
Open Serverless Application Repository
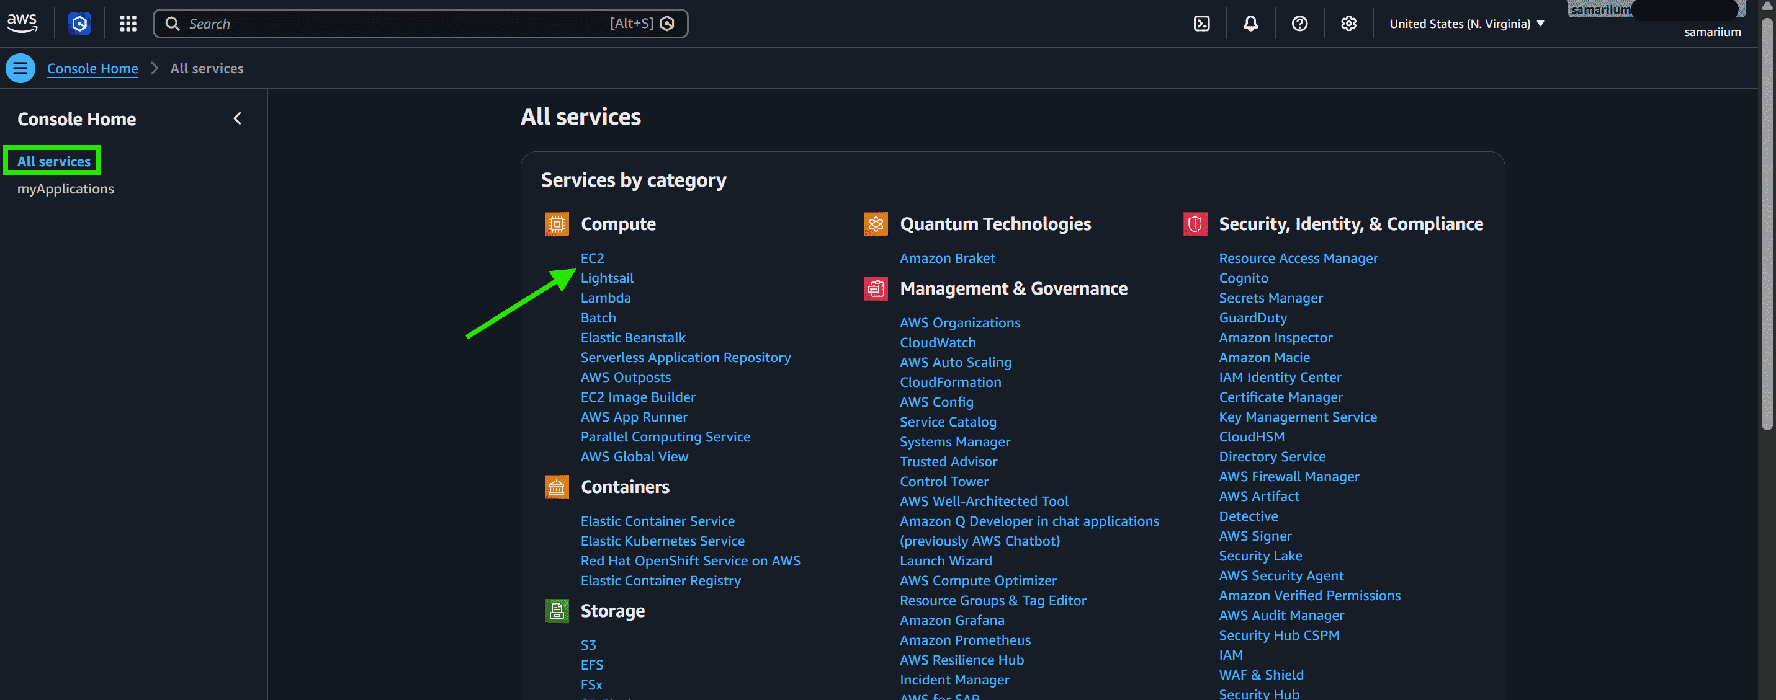(x=685, y=358)
